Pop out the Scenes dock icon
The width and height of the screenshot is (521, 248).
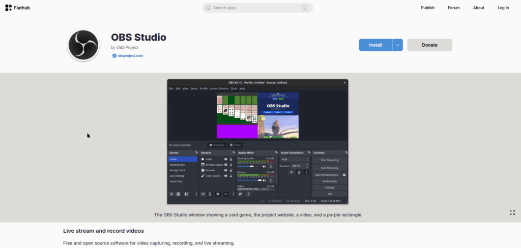pos(196,153)
